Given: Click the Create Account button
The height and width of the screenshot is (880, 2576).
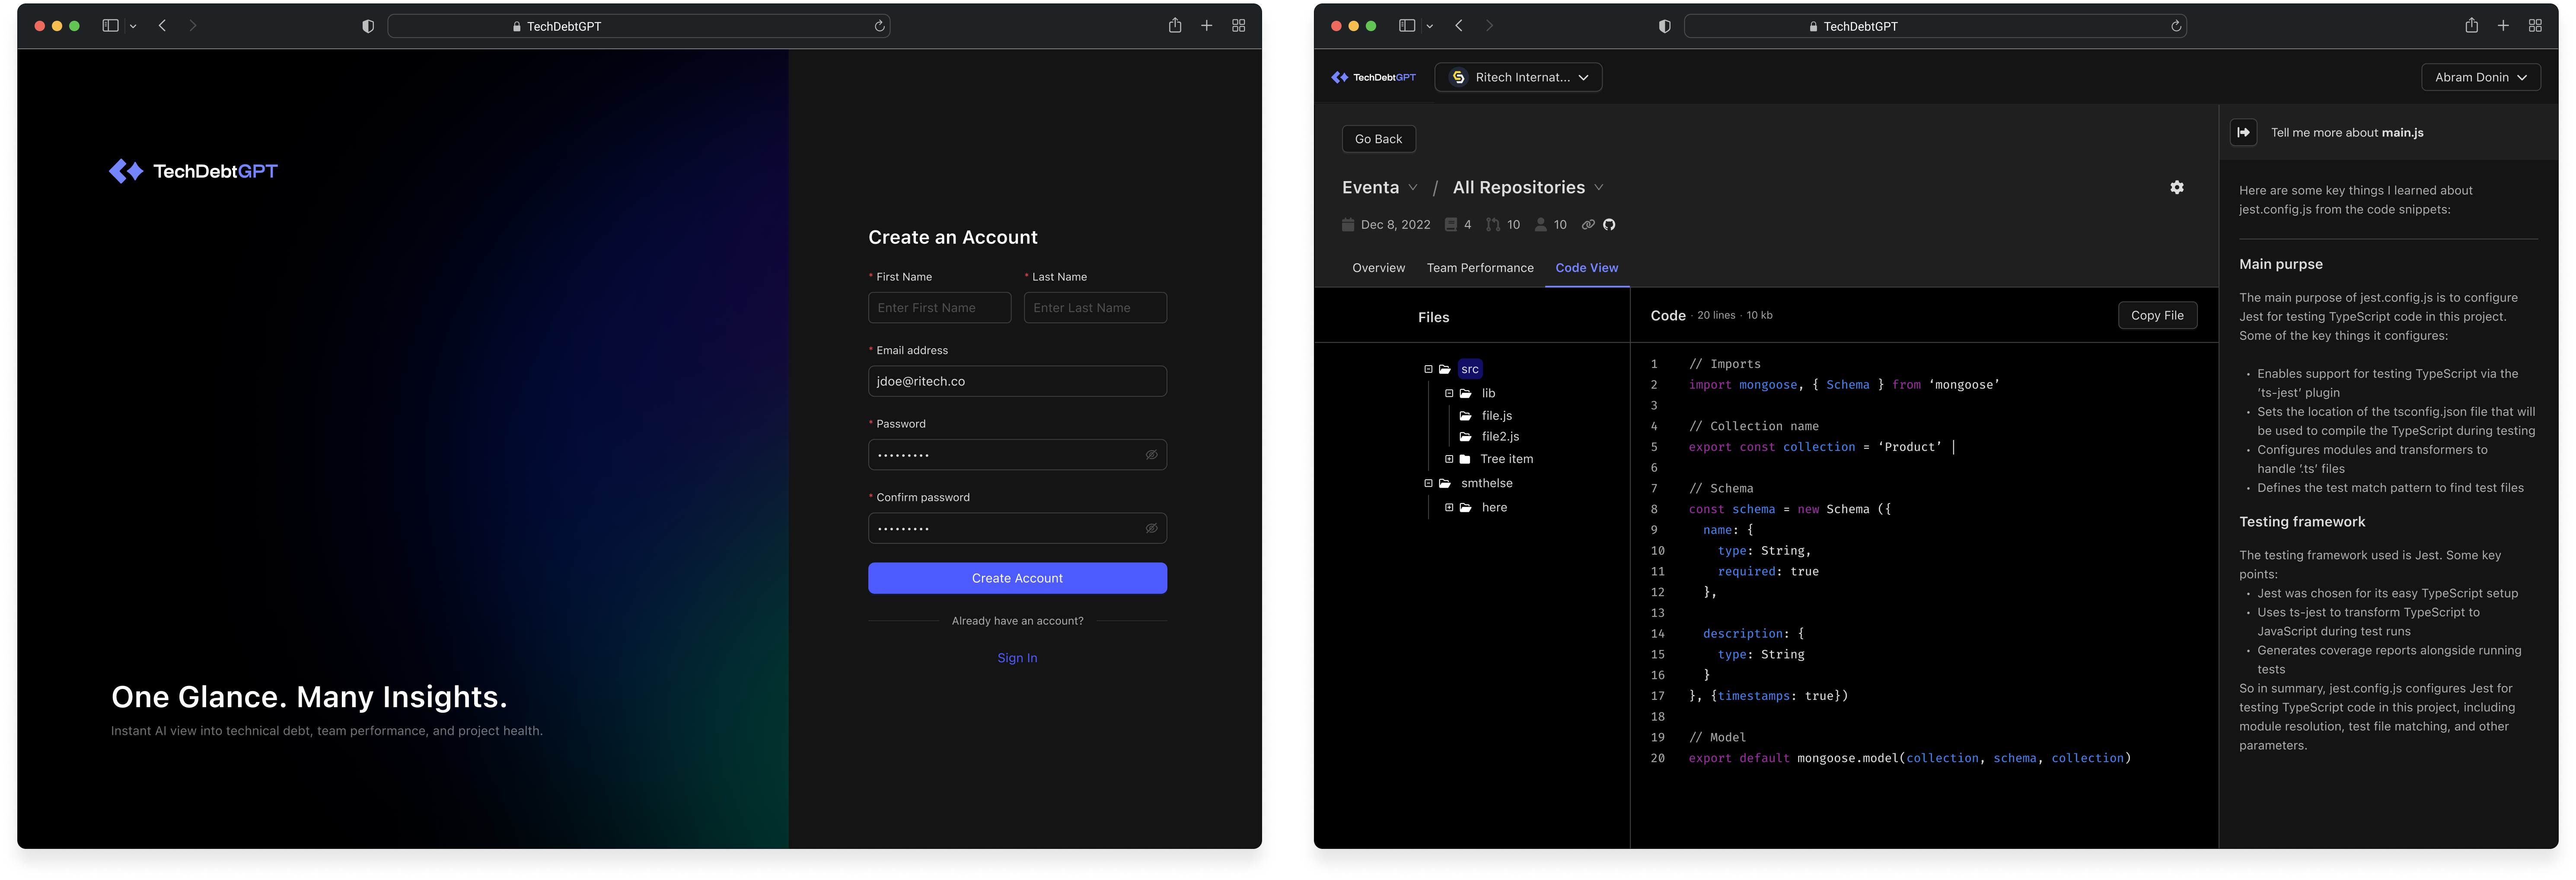Looking at the screenshot, I should coord(1017,578).
